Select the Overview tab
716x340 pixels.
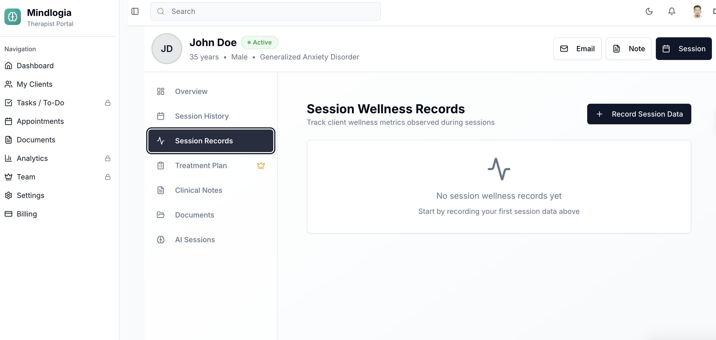(x=191, y=91)
